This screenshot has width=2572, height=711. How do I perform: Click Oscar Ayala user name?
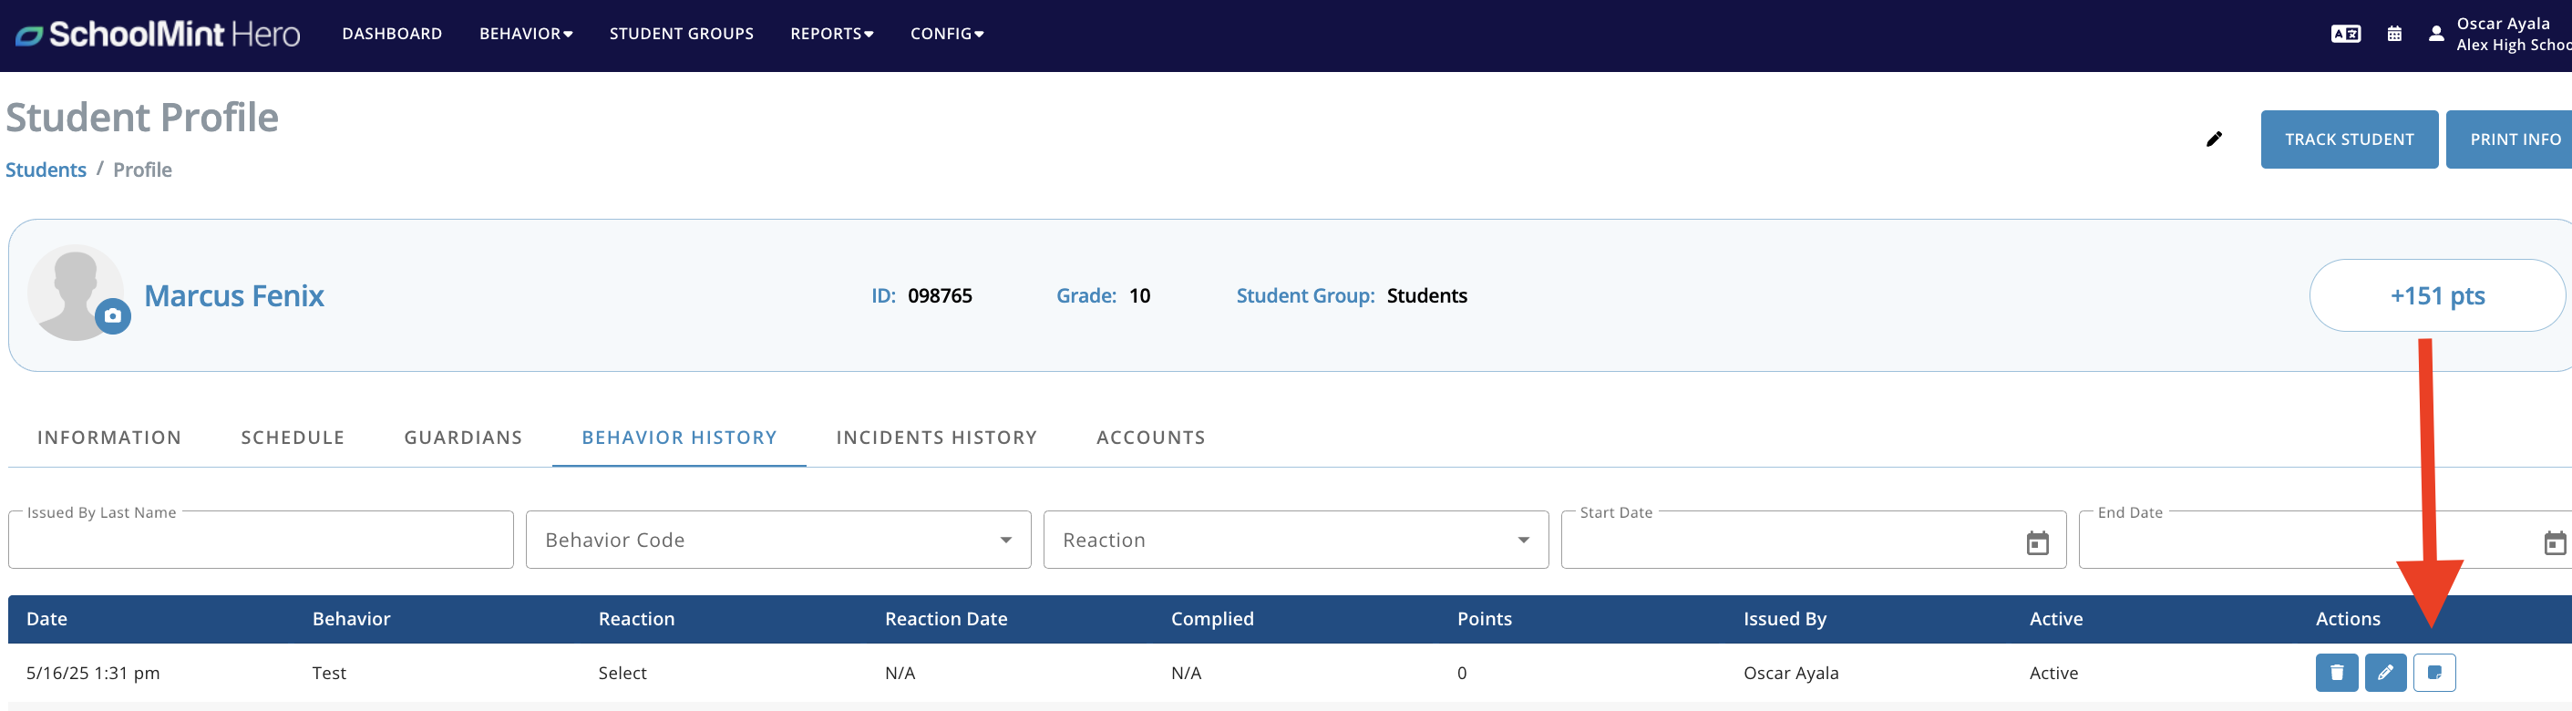2502,24
